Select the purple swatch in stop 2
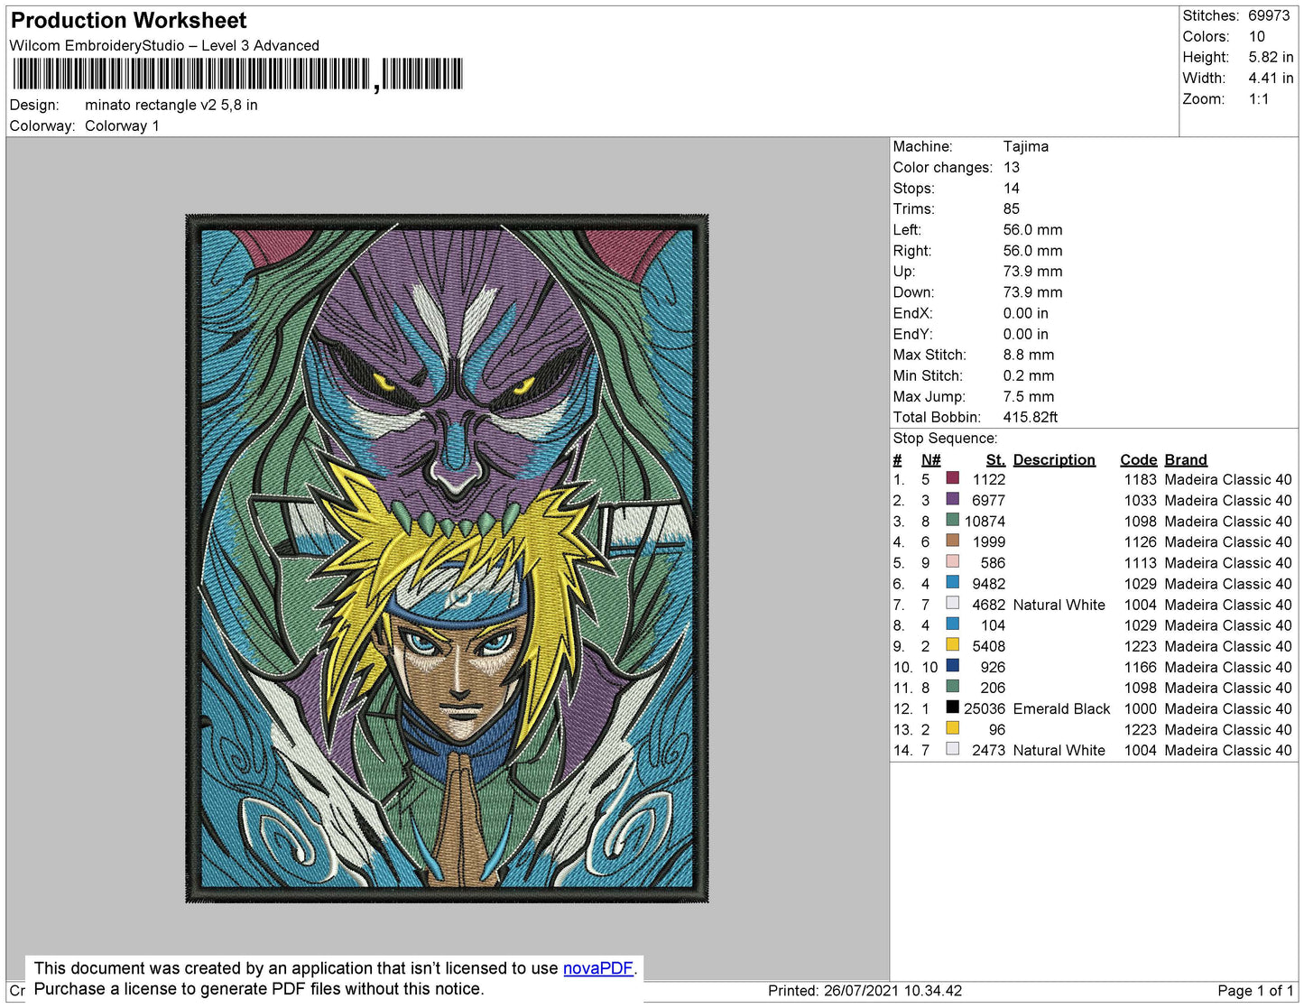The image size is (1304, 1008). point(952,499)
